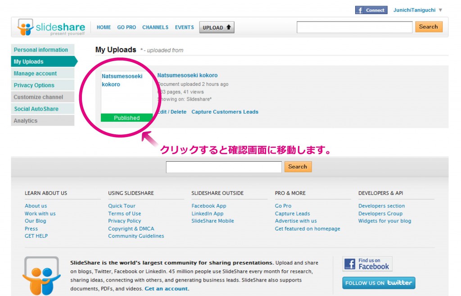
Task: Click the Edit / Delete link
Action: pyautogui.click(x=172, y=112)
